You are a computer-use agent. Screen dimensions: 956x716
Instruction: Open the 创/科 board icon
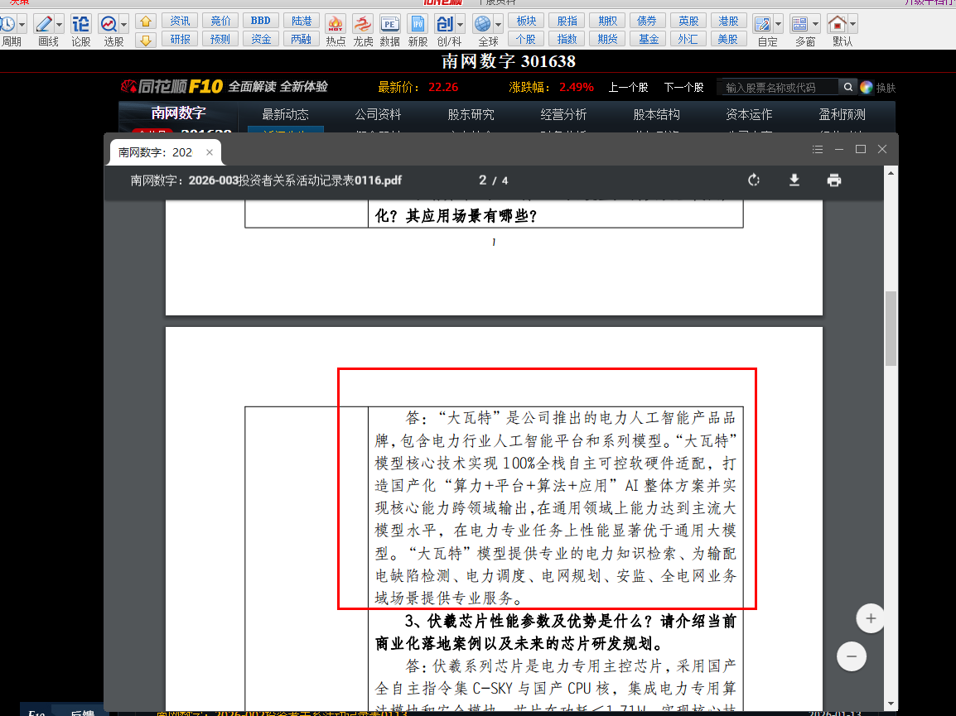(445, 24)
